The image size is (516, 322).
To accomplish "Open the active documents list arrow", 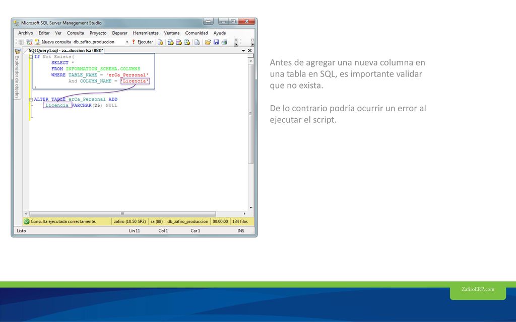I will click(x=243, y=51).
